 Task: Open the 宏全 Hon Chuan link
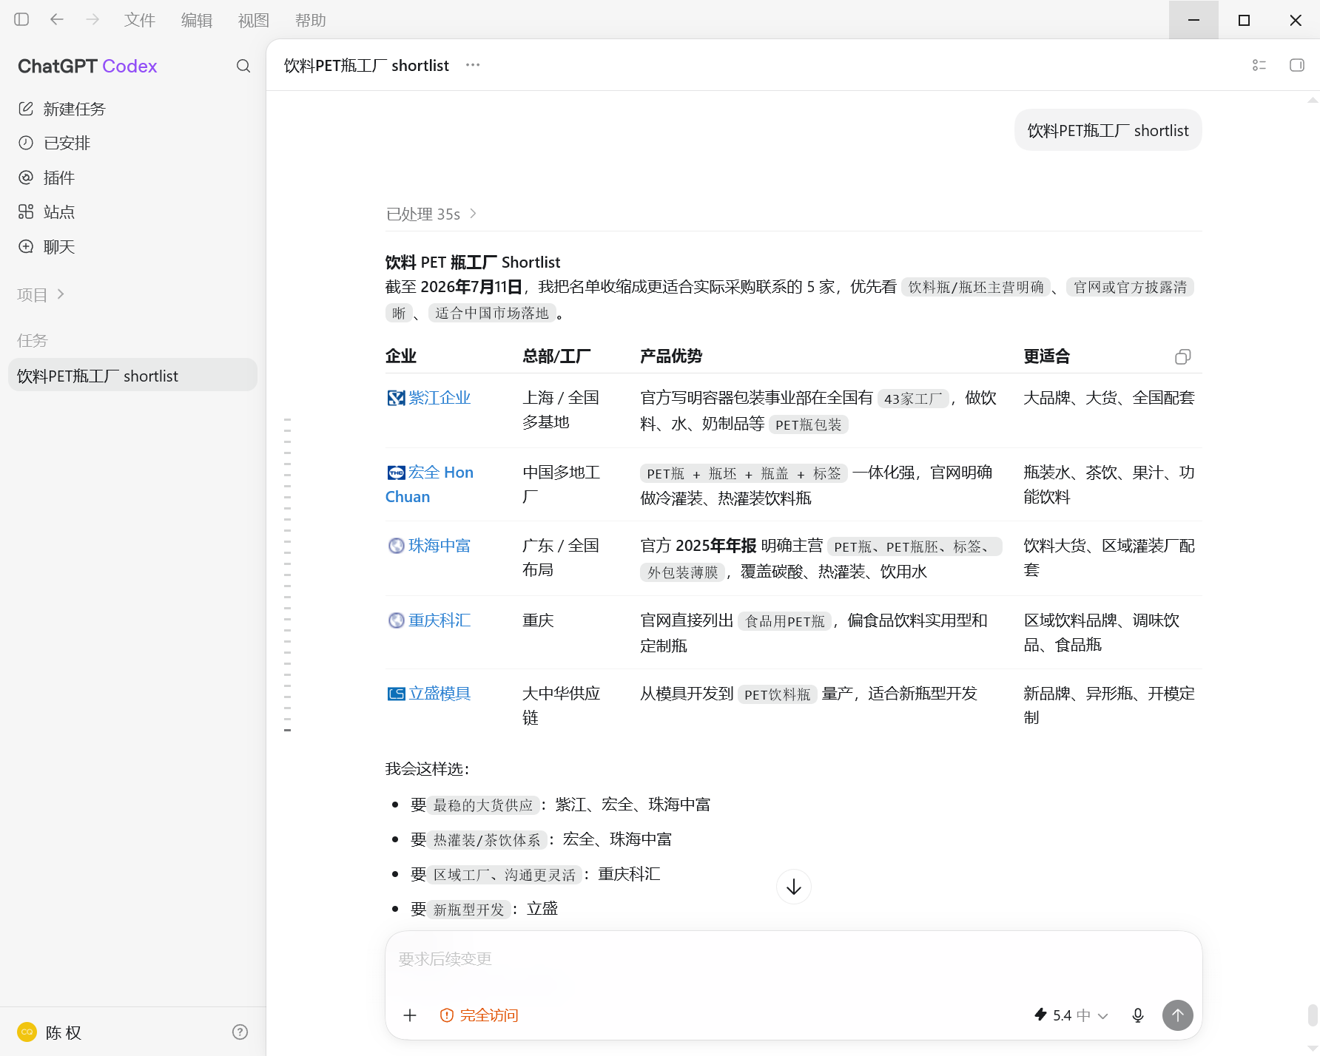(430, 484)
